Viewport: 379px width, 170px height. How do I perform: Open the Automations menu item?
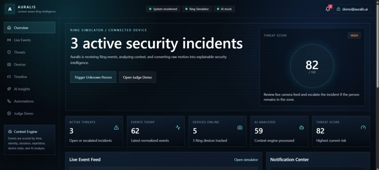click(30, 101)
